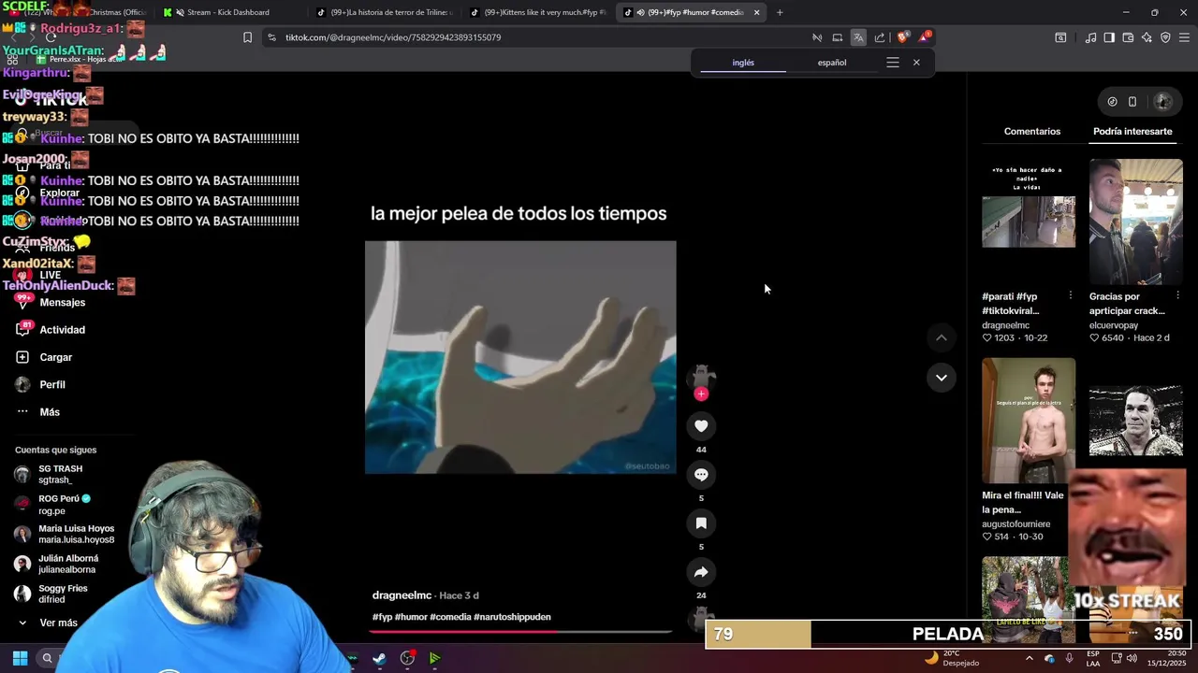Open Soggy Fries followed account
The height and width of the screenshot is (673, 1198).
pyautogui.click(x=62, y=594)
